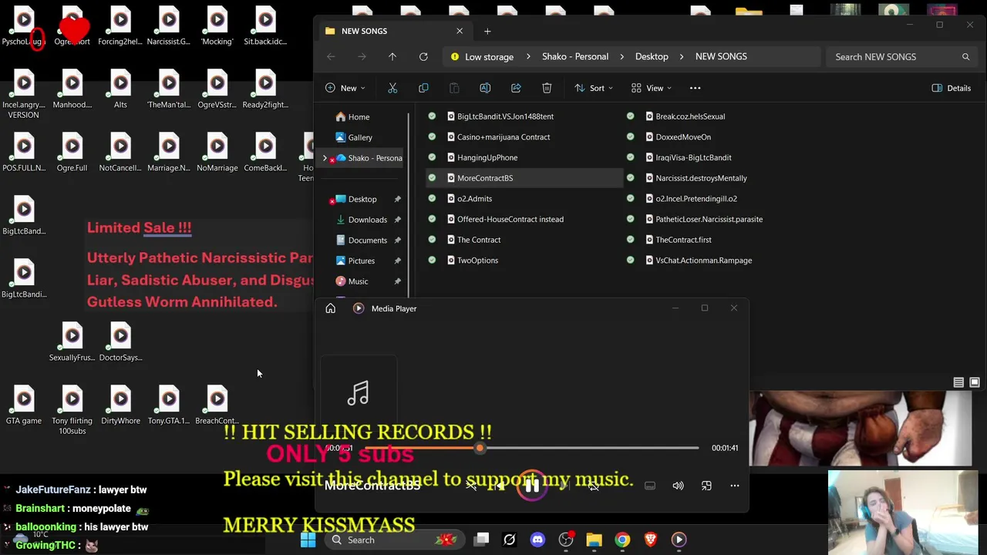Select the NEW SONGS tab
The width and height of the screenshot is (987, 555).
pyautogui.click(x=393, y=31)
